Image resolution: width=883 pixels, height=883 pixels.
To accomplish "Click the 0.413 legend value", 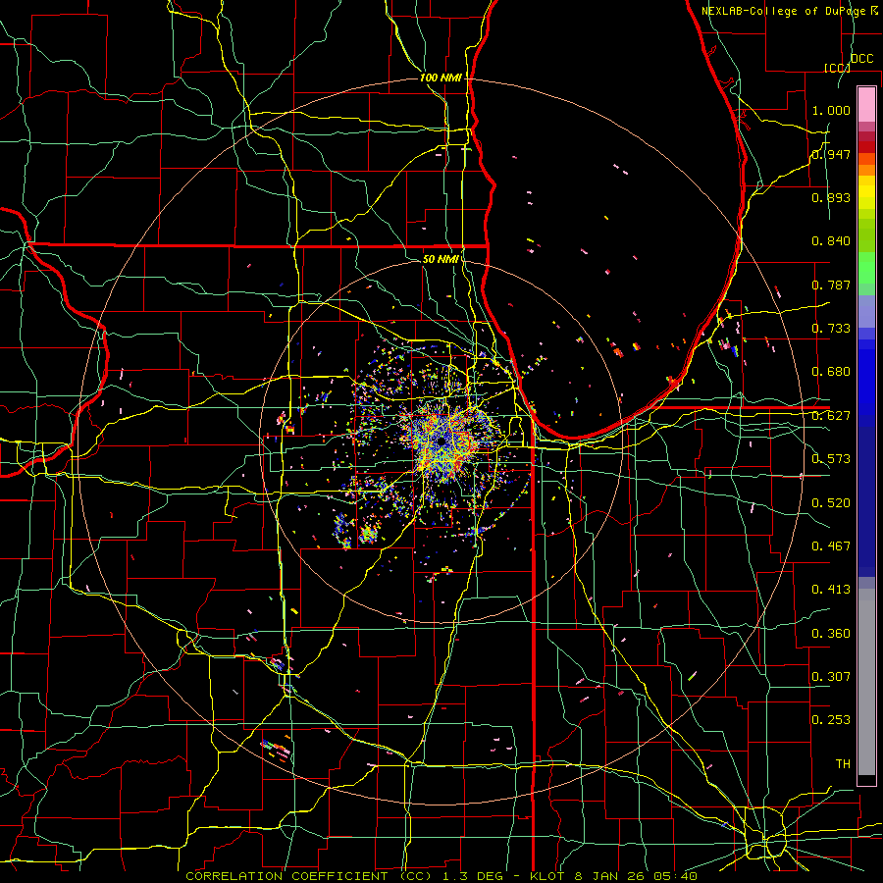I will tap(831, 590).
